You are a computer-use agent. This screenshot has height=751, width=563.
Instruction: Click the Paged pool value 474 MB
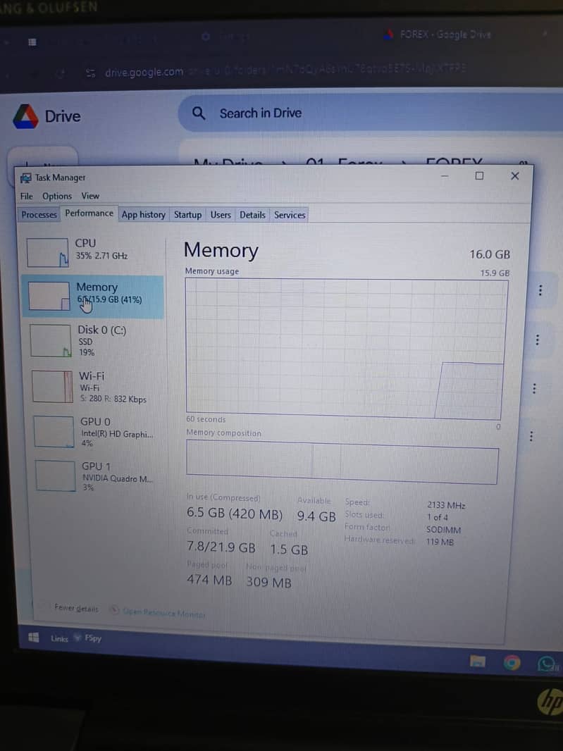(209, 580)
